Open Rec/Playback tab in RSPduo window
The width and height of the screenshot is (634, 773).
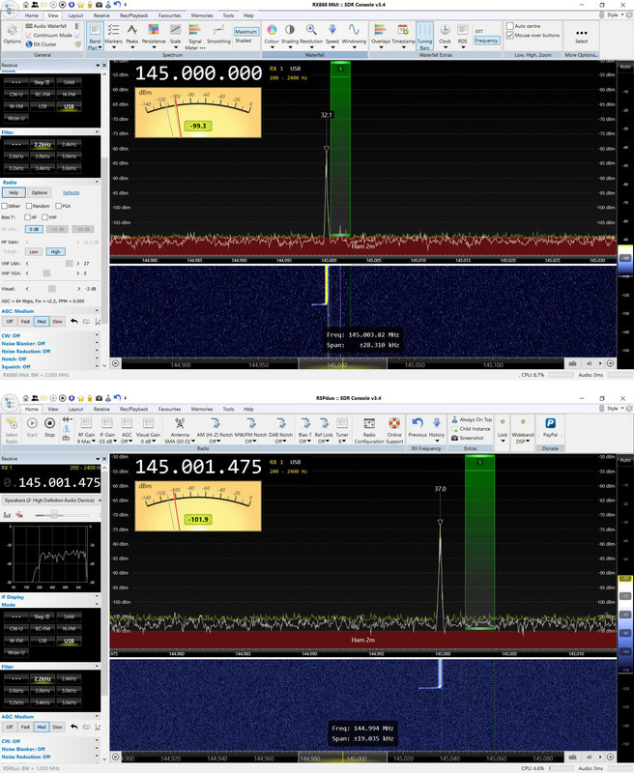pos(133,409)
